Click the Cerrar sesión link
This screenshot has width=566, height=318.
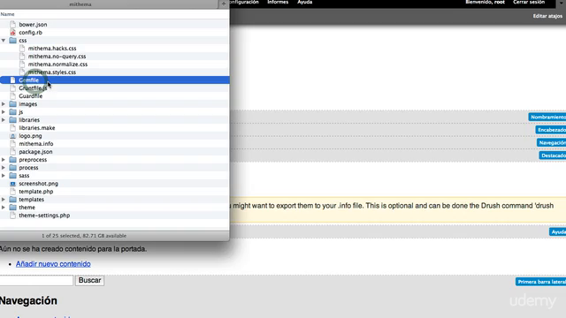pos(529,2)
